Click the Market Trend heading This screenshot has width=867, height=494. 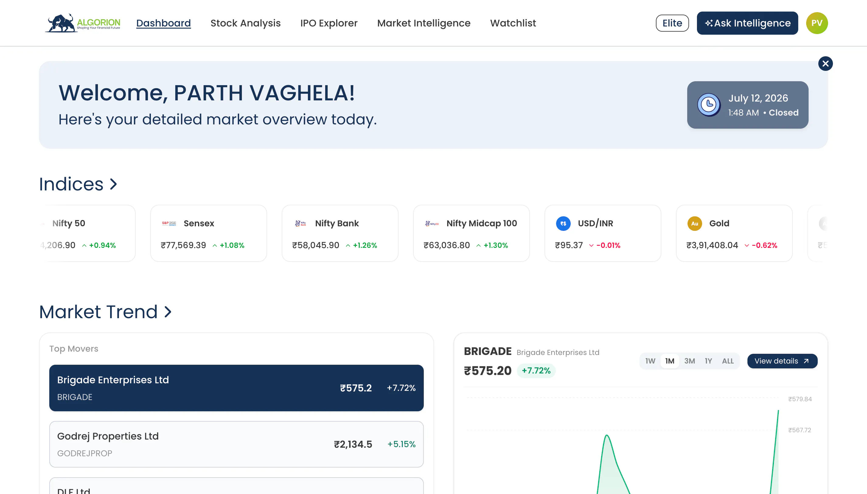(x=98, y=312)
